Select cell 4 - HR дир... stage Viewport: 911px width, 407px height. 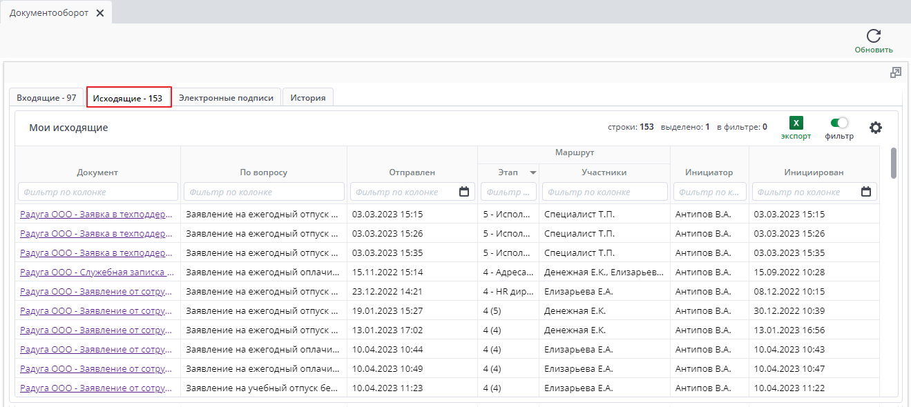[x=508, y=292]
